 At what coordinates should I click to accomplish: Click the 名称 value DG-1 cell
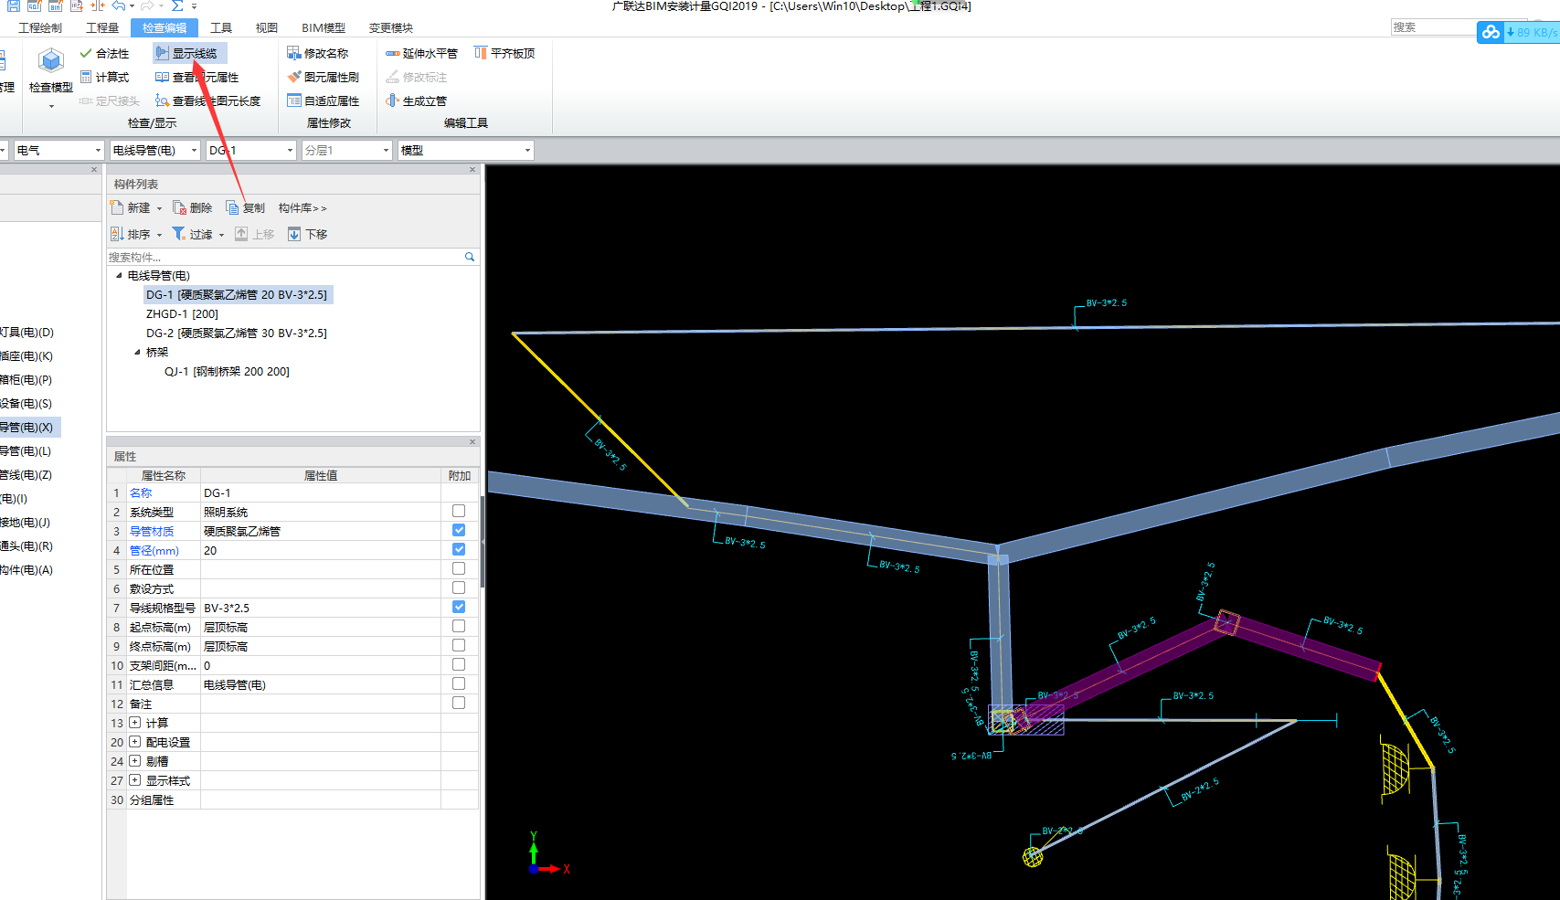point(321,492)
